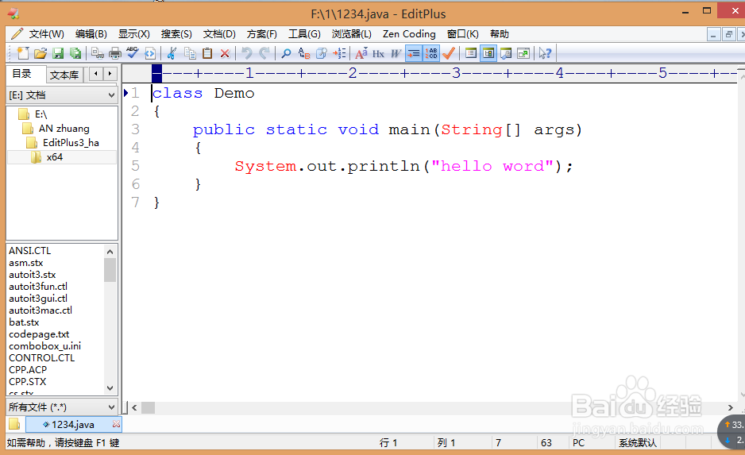Click the Go to Line icon
This screenshot has height=455, width=745.
point(339,53)
